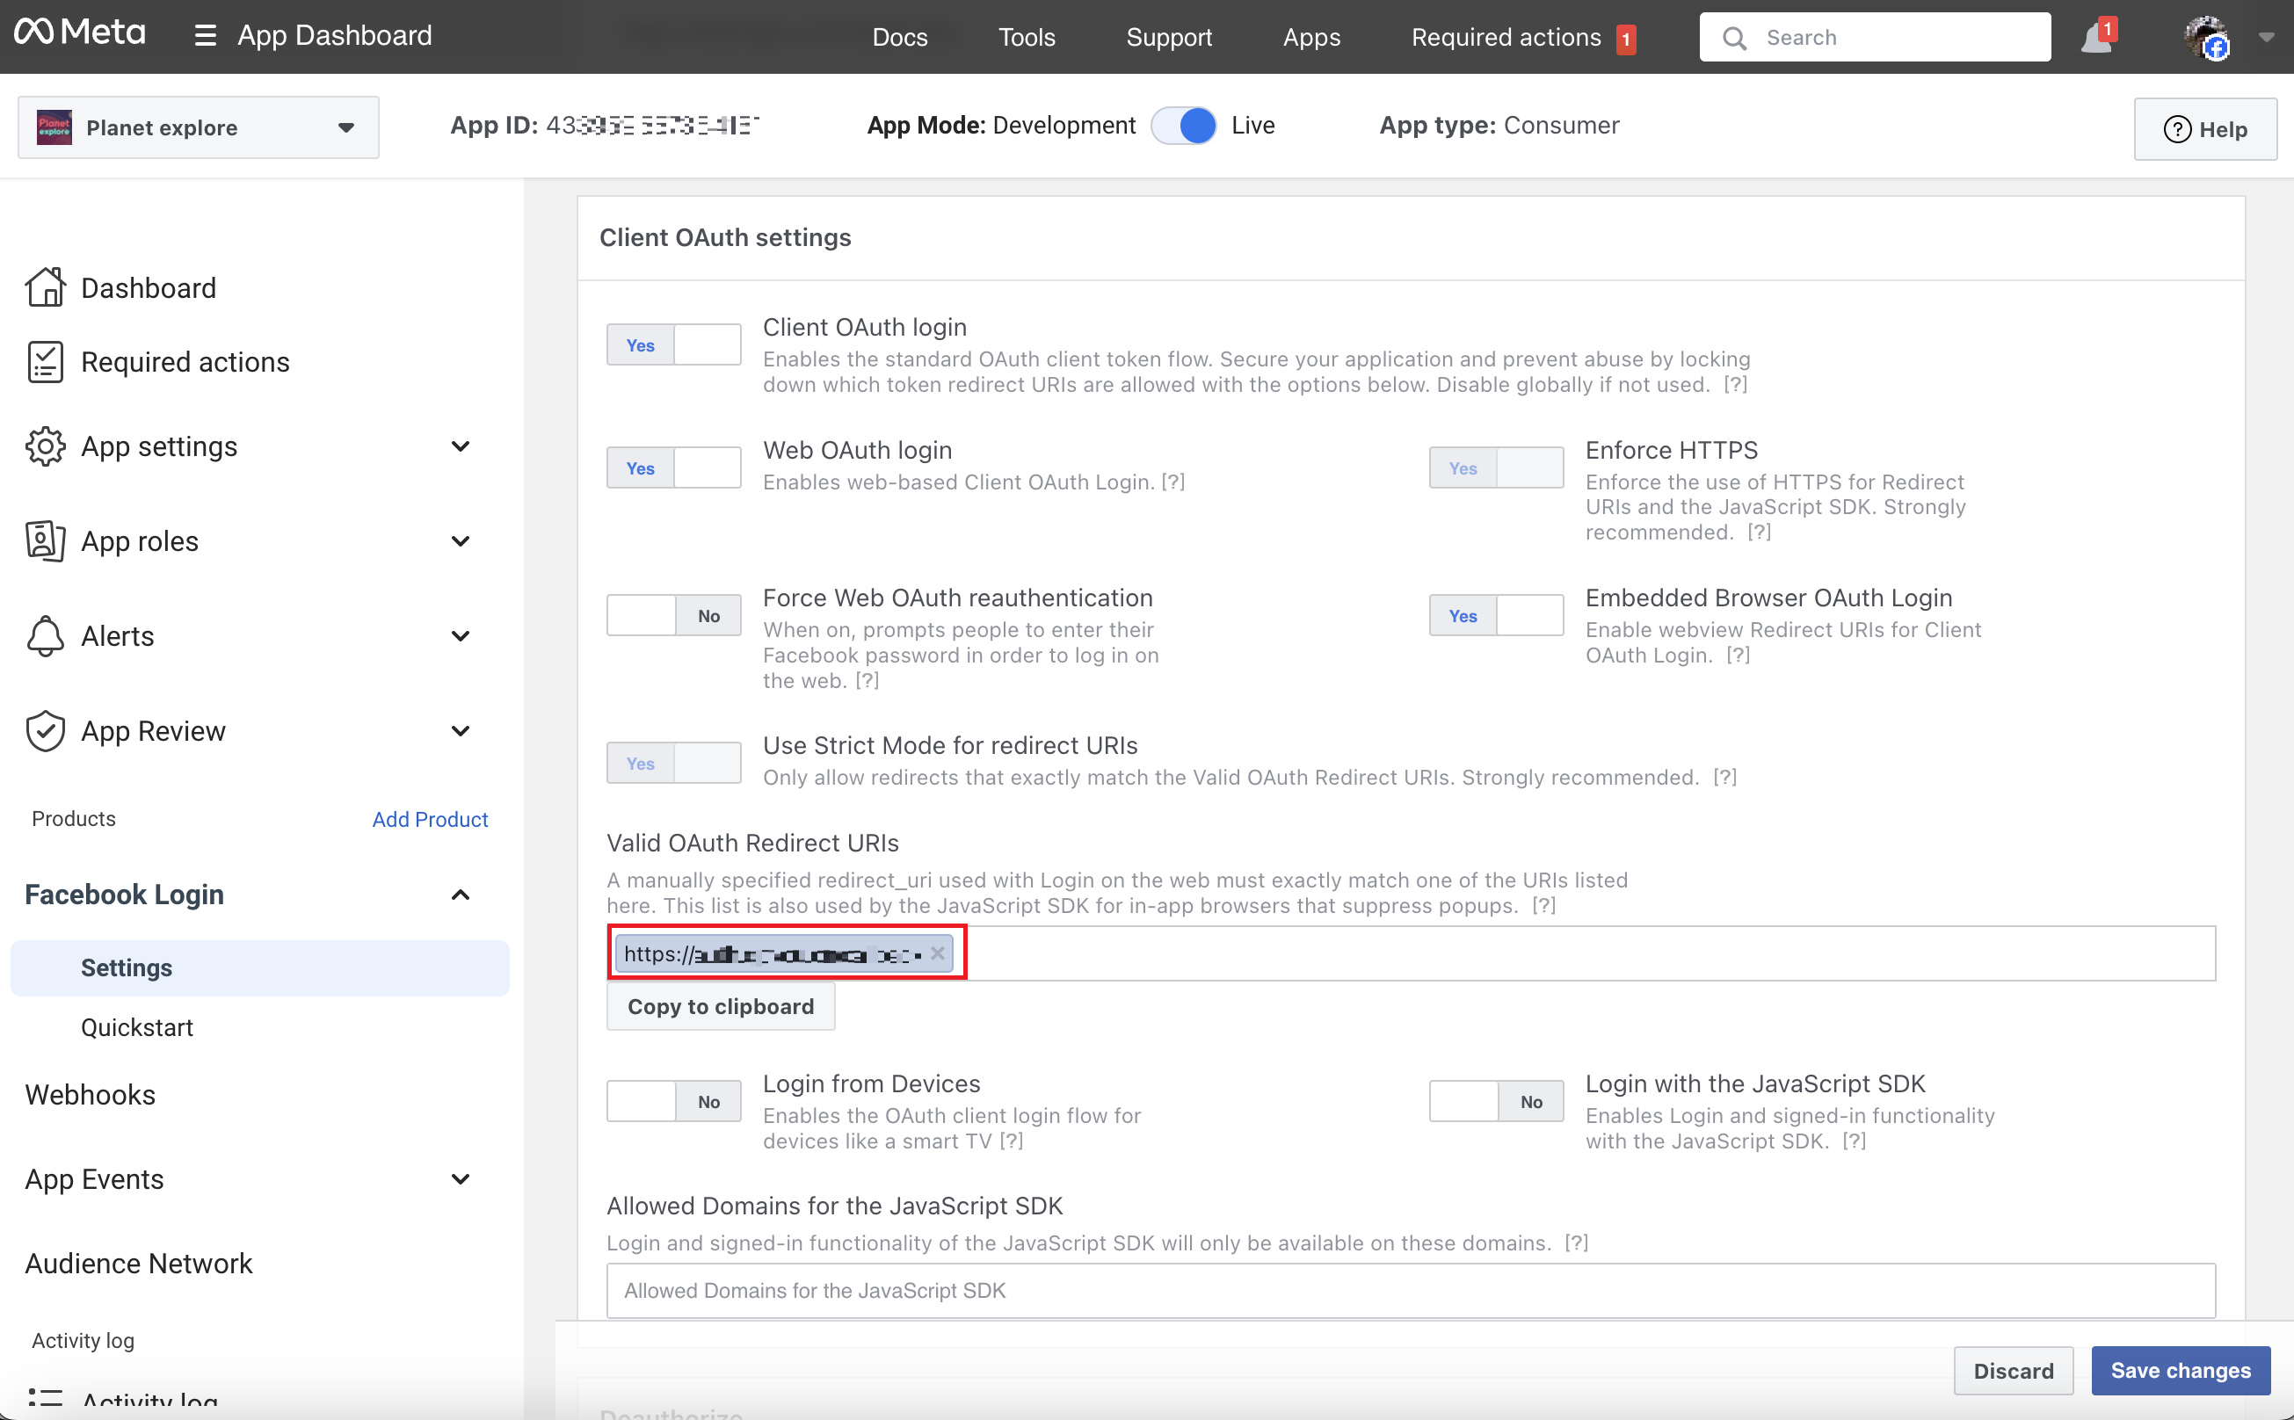Toggle Force Web OAuth reauthentication switch
Screen dimensions: 2294x1420
pyautogui.click(x=673, y=616)
